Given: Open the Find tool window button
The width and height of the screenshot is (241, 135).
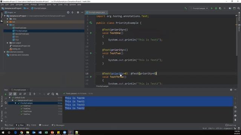Looking at the screenshot, I should (9, 125).
